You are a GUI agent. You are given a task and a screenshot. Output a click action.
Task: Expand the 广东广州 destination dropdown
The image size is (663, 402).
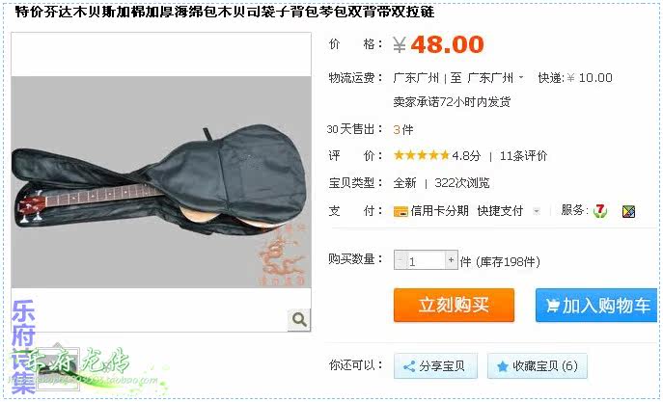[521, 77]
